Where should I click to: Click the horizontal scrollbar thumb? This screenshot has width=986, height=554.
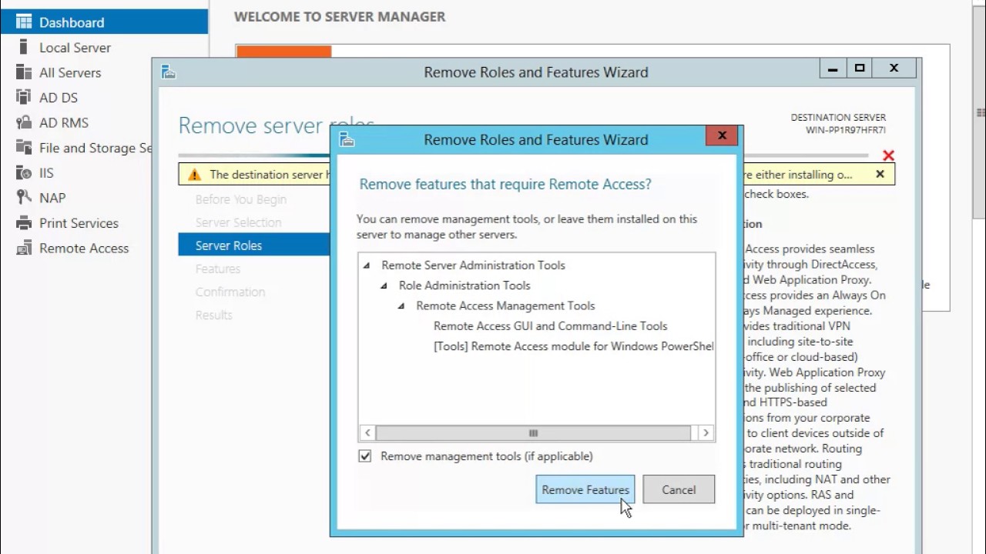tap(532, 433)
